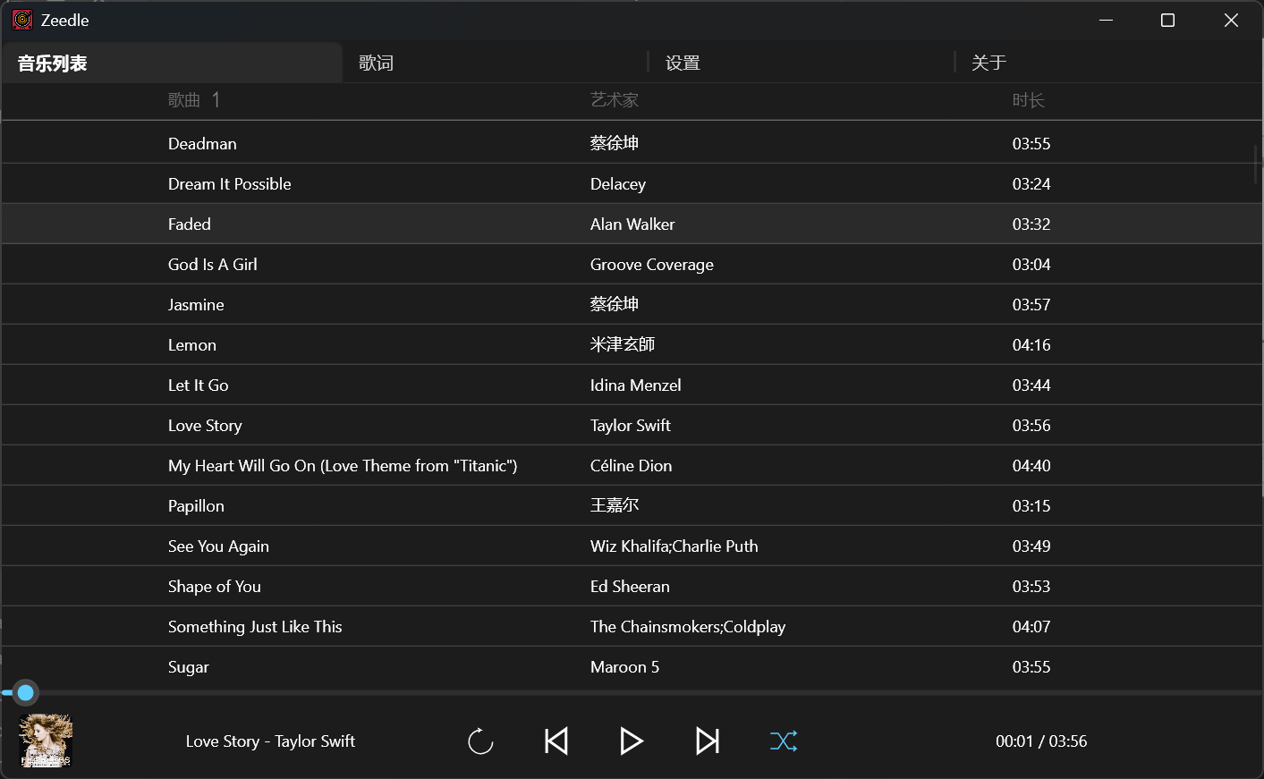This screenshot has width=1264, height=779.
Task: Click the now playing title Love Story - Taylor Swift
Action: (270, 741)
